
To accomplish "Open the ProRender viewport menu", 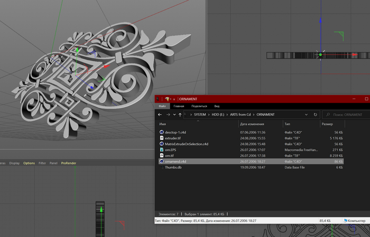I will pyautogui.click(x=69, y=163).
